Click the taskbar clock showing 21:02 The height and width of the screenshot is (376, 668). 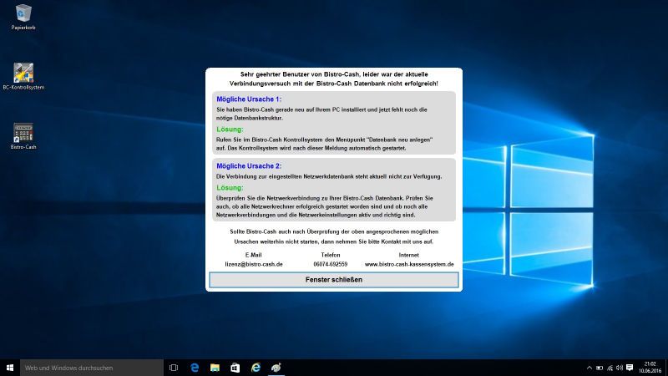pyautogui.click(x=650, y=368)
